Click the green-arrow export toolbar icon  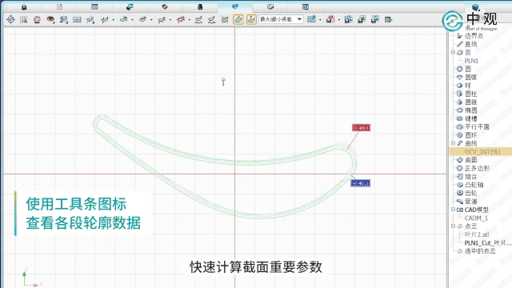[x=362, y=19]
